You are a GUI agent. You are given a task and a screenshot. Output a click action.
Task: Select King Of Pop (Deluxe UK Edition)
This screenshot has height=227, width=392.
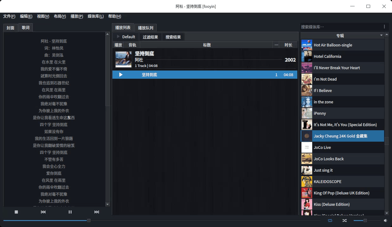[x=342, y=193]
